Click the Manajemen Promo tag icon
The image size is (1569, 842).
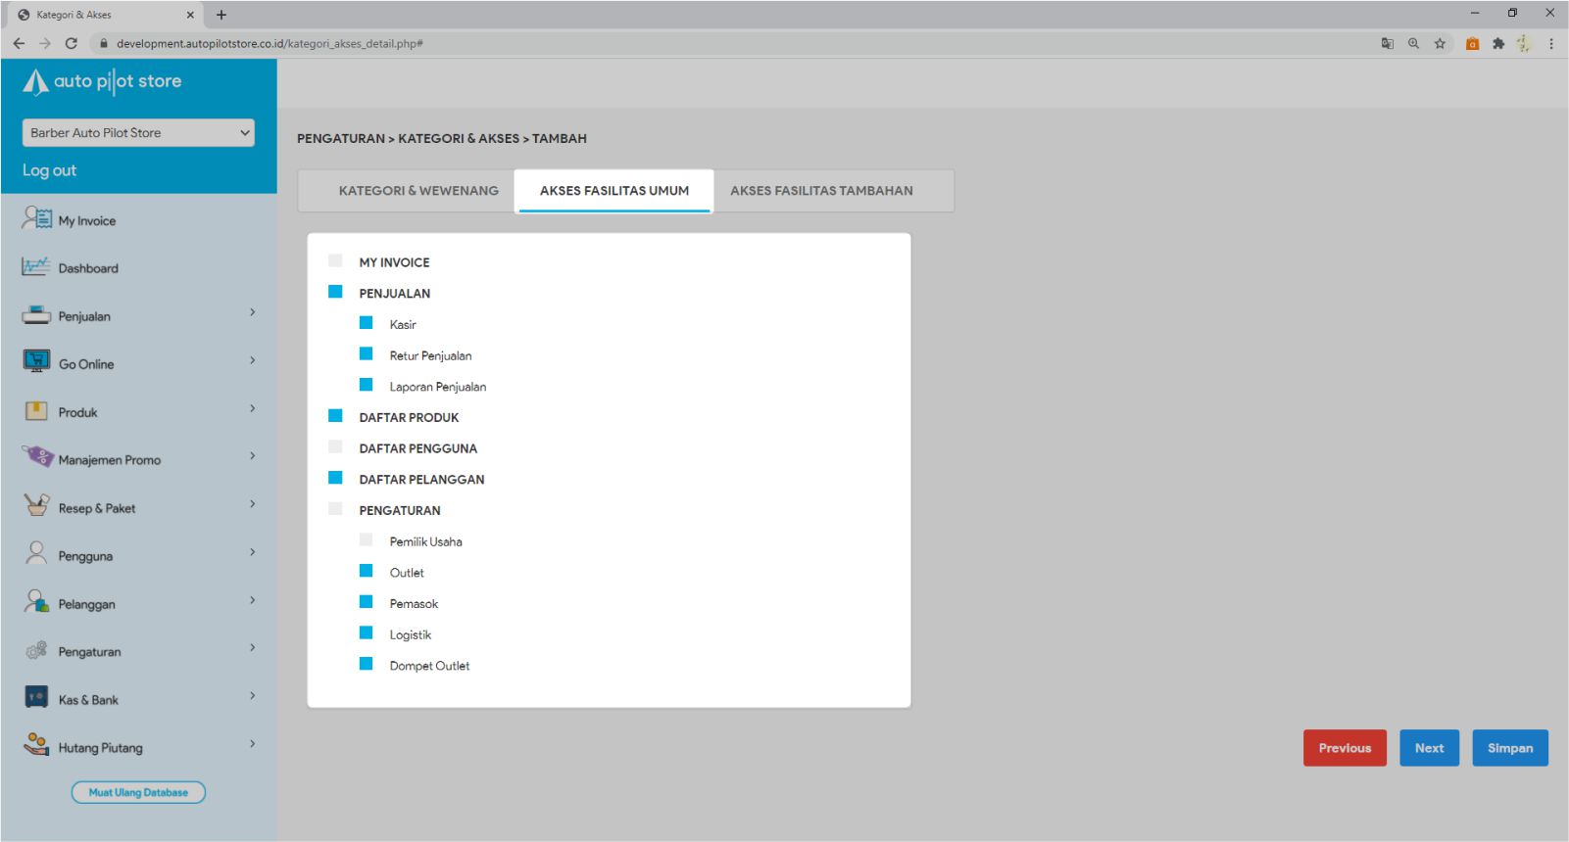click(x=37, y=457)
